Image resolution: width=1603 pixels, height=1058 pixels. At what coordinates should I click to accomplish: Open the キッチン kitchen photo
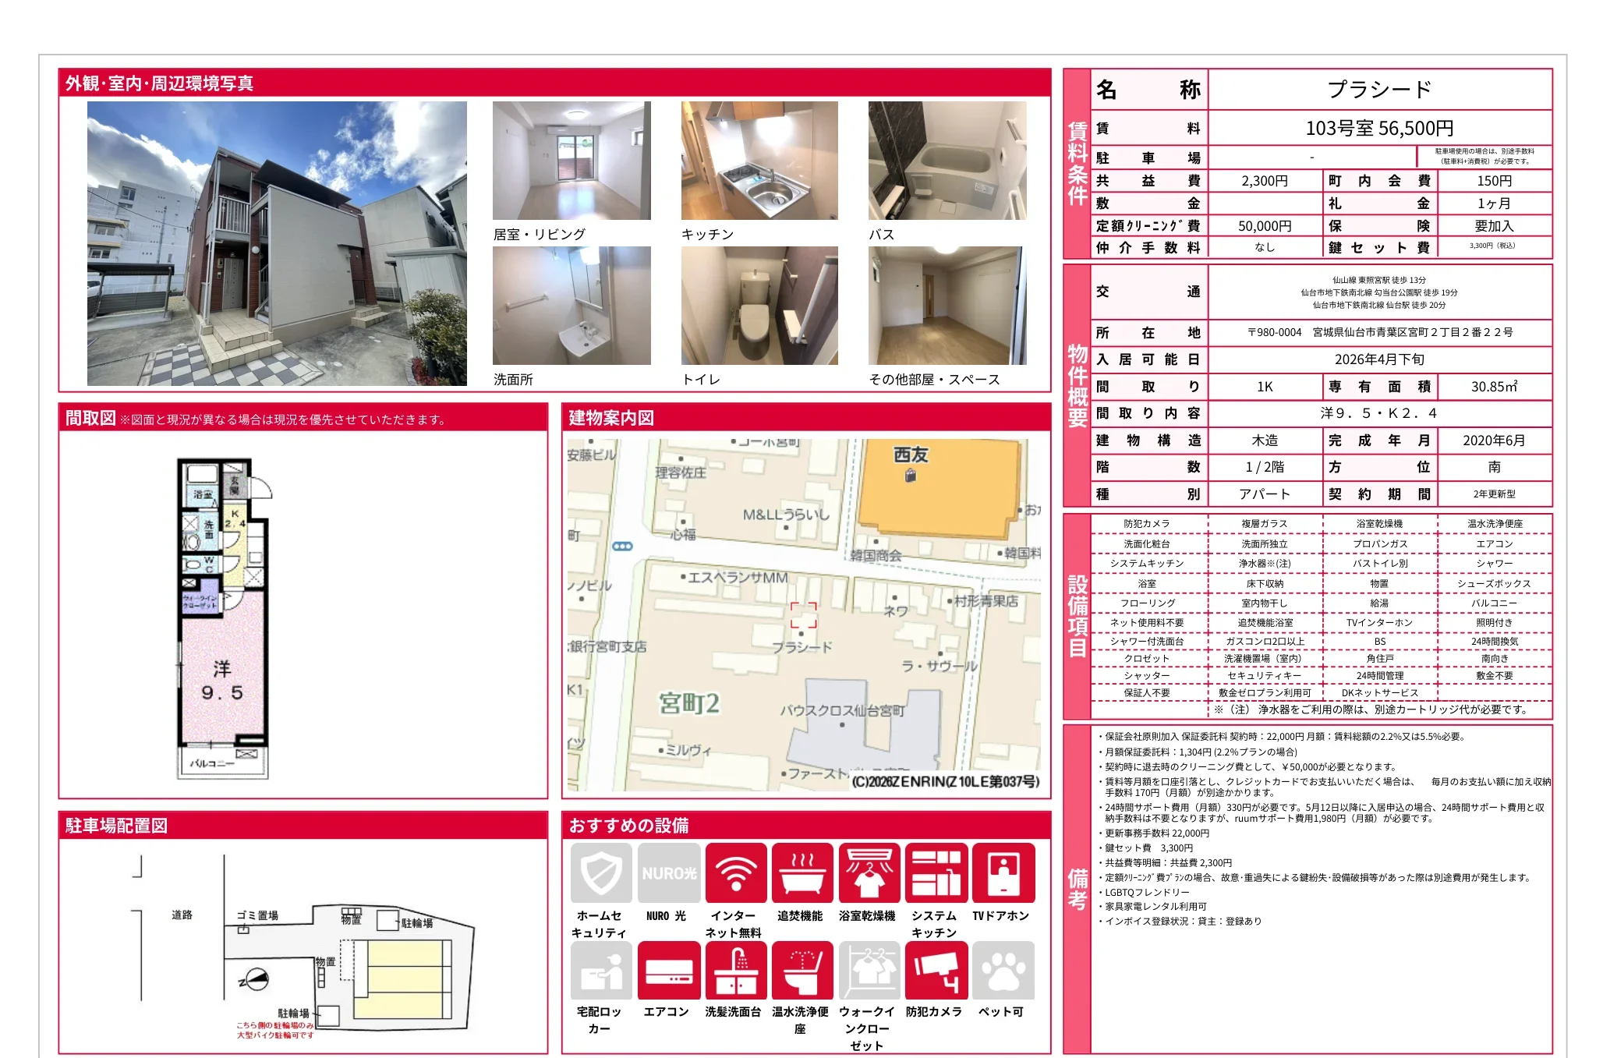click(759, 161)
